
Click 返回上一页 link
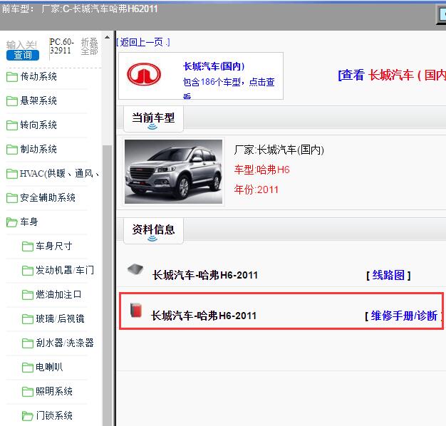143,42
